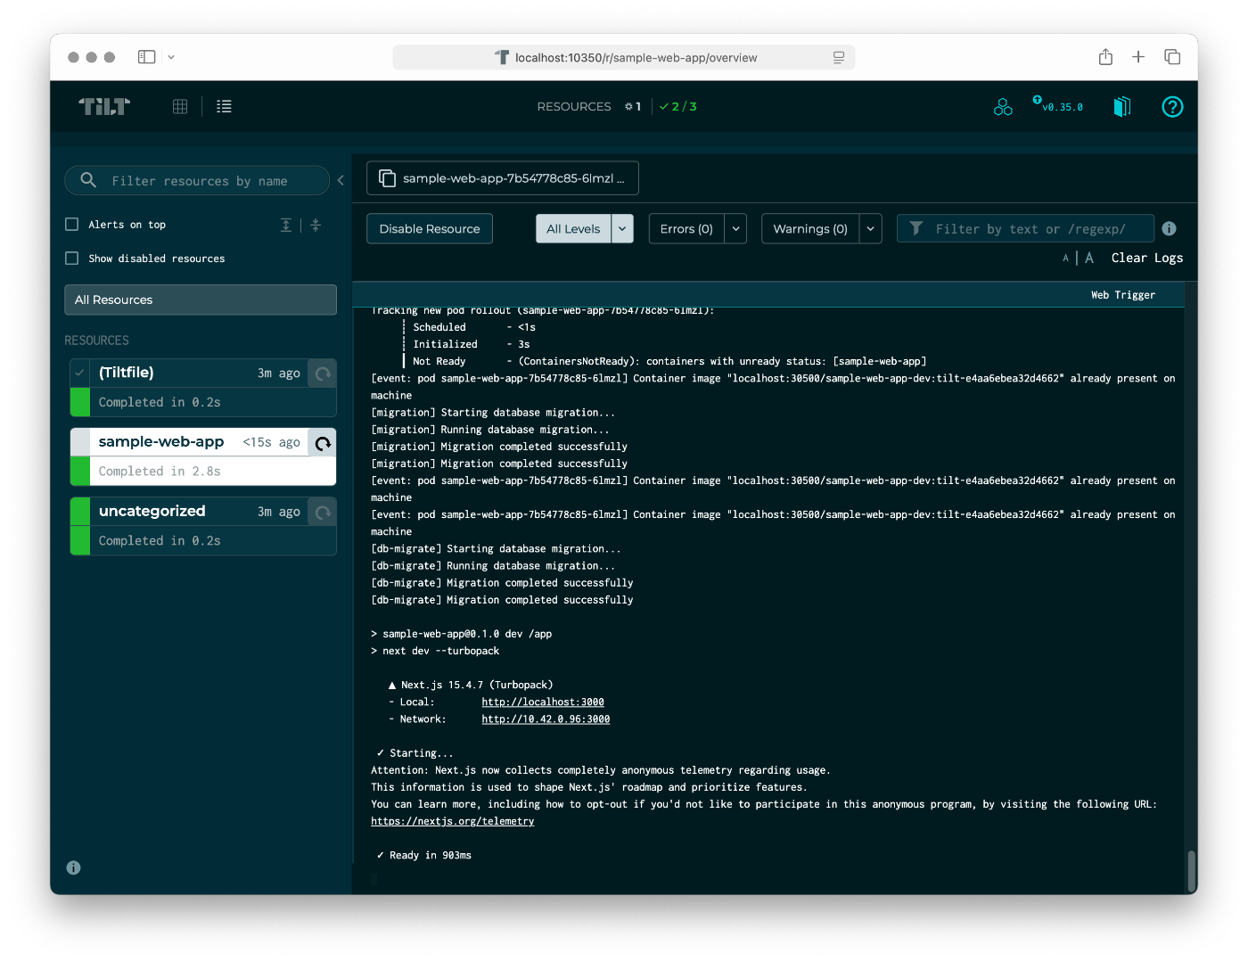Open the snapshot/team account icon

pyautogui.click(x=1003, y=107)
